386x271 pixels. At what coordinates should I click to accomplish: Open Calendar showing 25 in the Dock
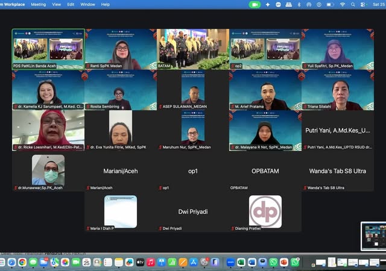(86, 263)
